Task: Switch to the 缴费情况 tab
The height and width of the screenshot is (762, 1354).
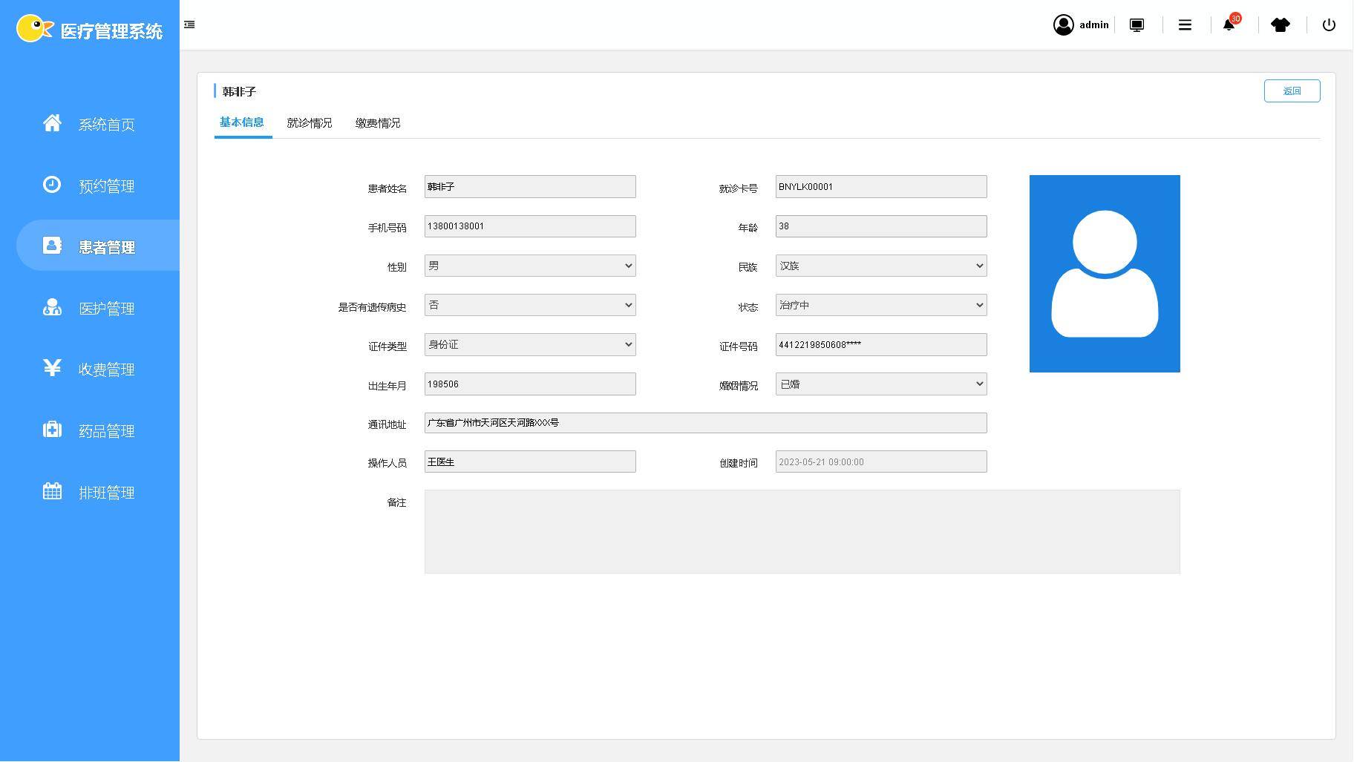Action: (377, 123)
